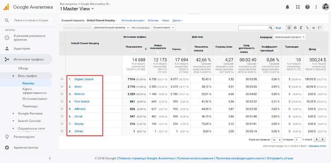This screenshot has height=163, width=331.
Task: Select the Канал dimension link
Action: pyautogui.click(x=165, y=21)
